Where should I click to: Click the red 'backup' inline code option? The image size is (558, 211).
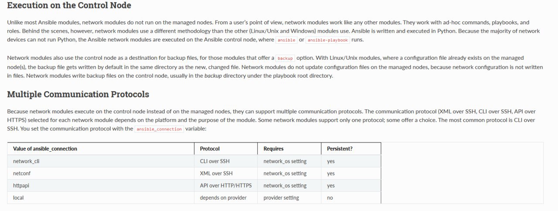point(285,58)
